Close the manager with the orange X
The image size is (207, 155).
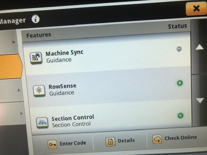[x=196, y=9]
